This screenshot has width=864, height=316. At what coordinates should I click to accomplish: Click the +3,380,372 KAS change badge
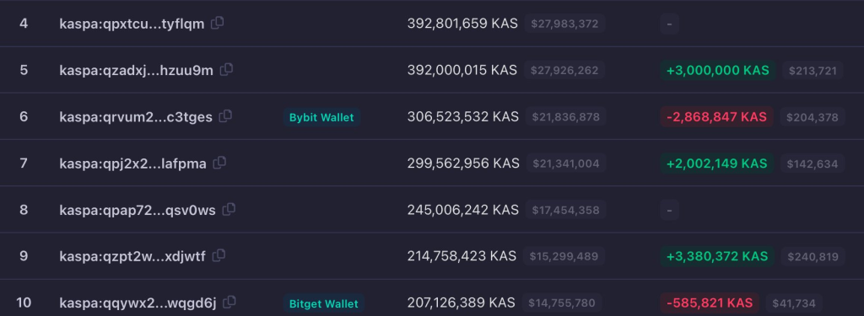[717, 256]
